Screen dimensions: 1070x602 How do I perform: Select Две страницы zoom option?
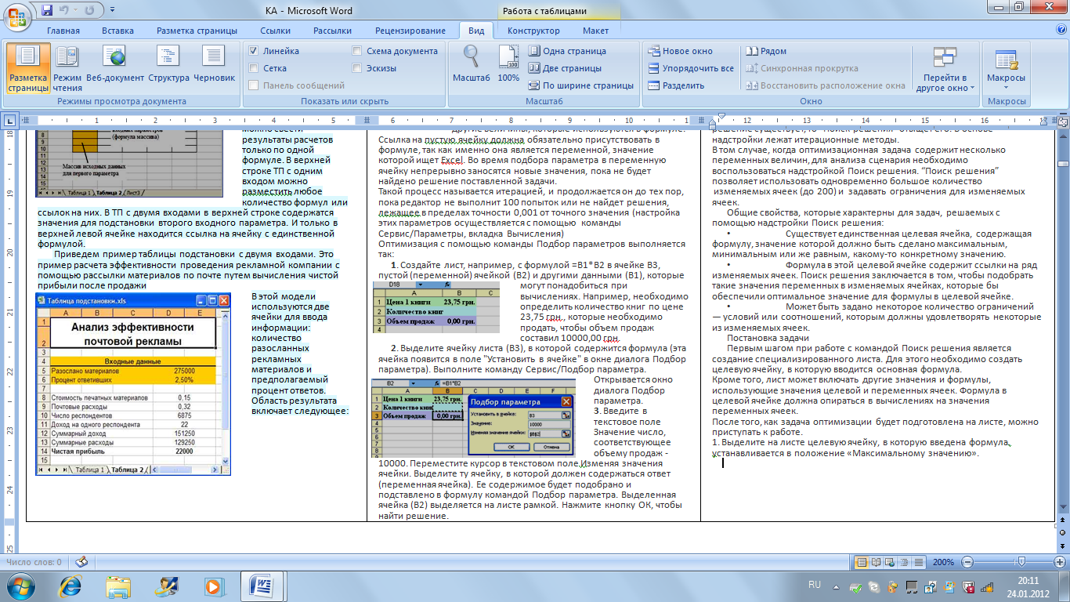(x=565, y=68)
